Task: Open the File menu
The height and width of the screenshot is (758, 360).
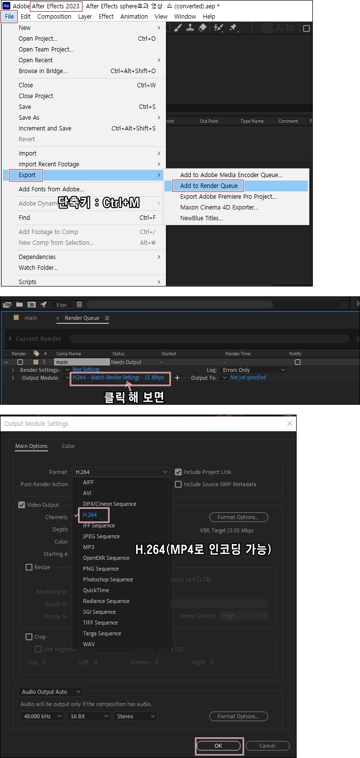Action: (9, 16)
